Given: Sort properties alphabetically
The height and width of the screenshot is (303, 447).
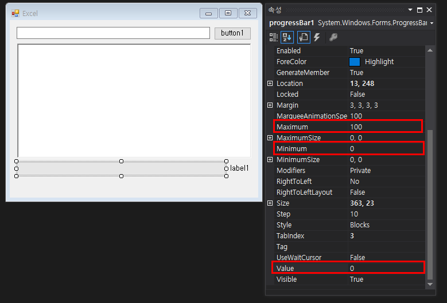Looking at the screenshot, I should pyautogui.click(x=287, y=37).
